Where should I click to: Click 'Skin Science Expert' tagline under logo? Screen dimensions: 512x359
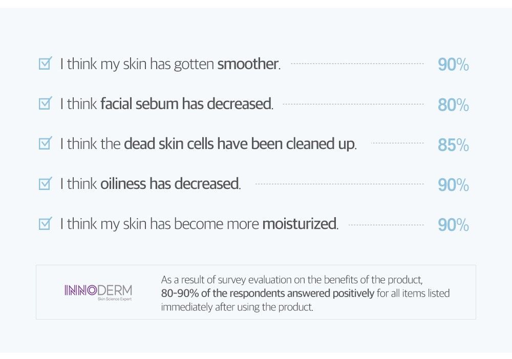pyautogui.click(x=115, y=299)
